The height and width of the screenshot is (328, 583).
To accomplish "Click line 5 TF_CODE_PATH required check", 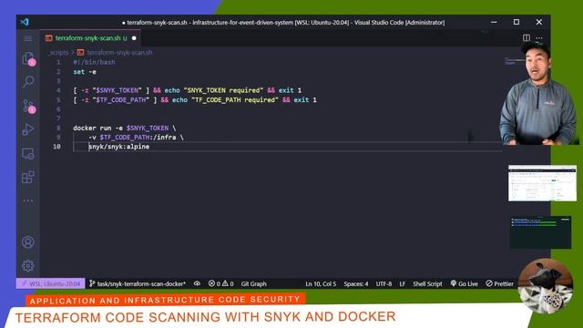I will (x=195, y=99).
